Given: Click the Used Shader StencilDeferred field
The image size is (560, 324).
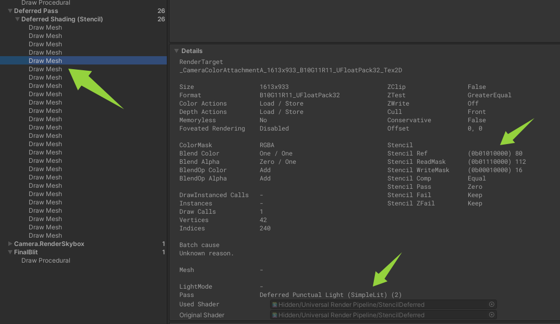Looking at the screenshot, I should coord(381,304).
